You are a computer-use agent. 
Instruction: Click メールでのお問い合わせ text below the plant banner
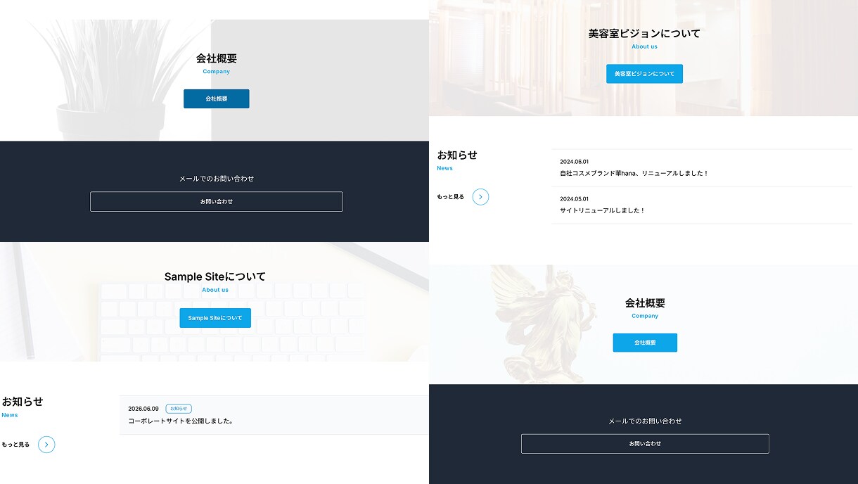217,179
